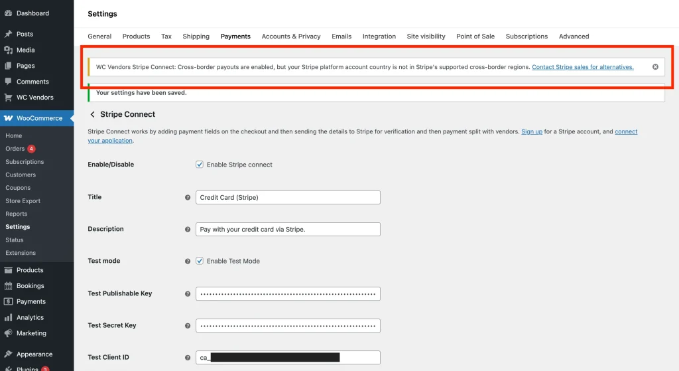Image resolution: width=679 pixels, height=371 pixels.
Task: Click the Appearance paintbrush icon
Action: tap(8, 354)
